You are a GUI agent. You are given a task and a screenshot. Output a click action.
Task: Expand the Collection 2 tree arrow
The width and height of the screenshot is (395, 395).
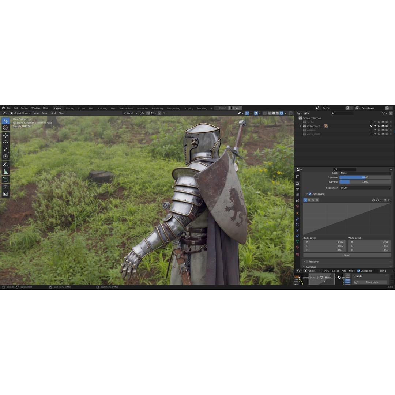[300, 126]
